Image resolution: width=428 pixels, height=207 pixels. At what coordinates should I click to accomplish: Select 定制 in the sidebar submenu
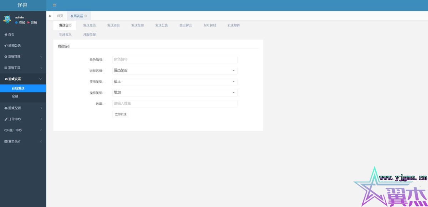pos(15,96)
